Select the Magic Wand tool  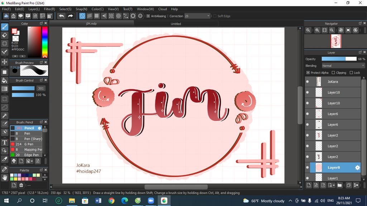[4, 116]
